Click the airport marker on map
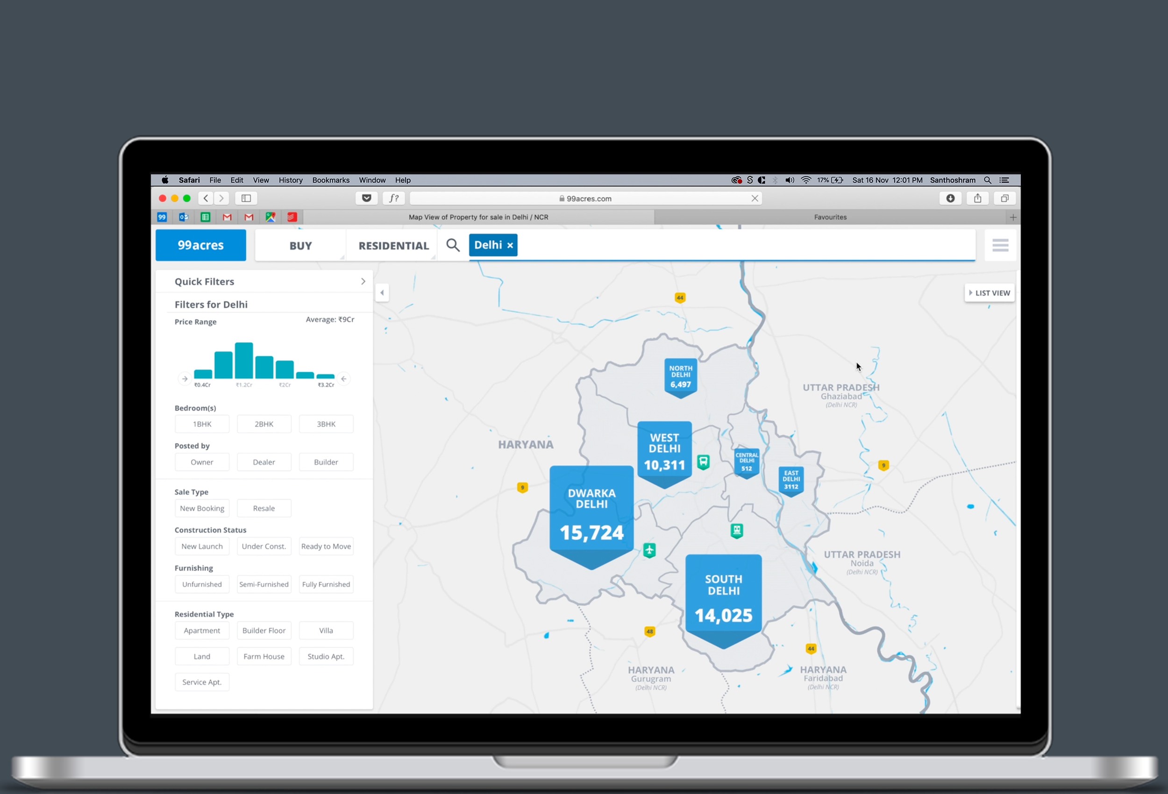1168x794 pixels. click(649, 550)
